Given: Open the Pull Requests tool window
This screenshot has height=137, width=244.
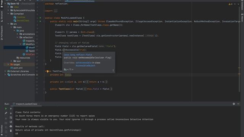Looking at the screenshot, I should (x=2, y=33).
